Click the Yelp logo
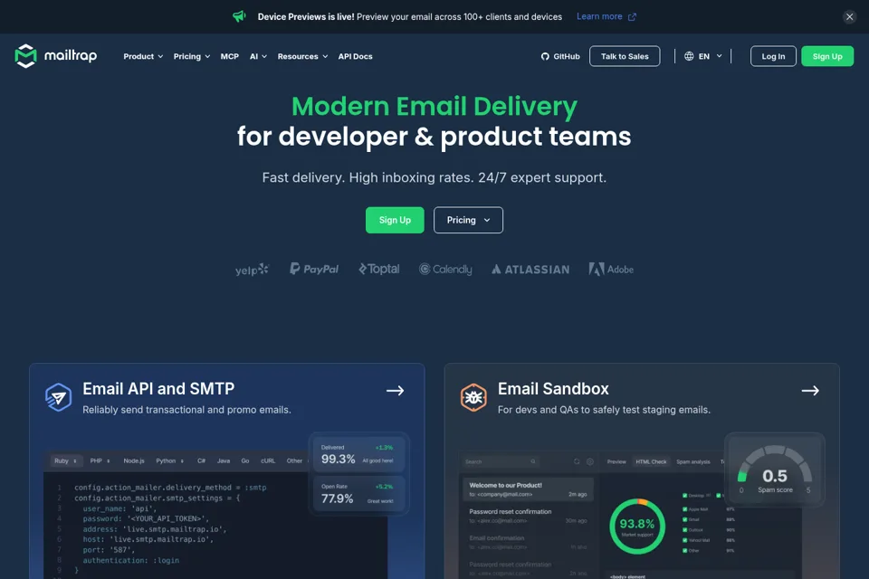The height and width of the screenshot is (579, 869). (252, 270)
